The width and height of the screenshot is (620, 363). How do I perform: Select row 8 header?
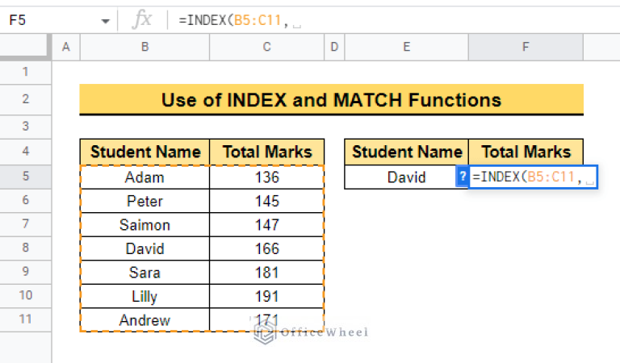pyautogui.click(x=26, y=248)
